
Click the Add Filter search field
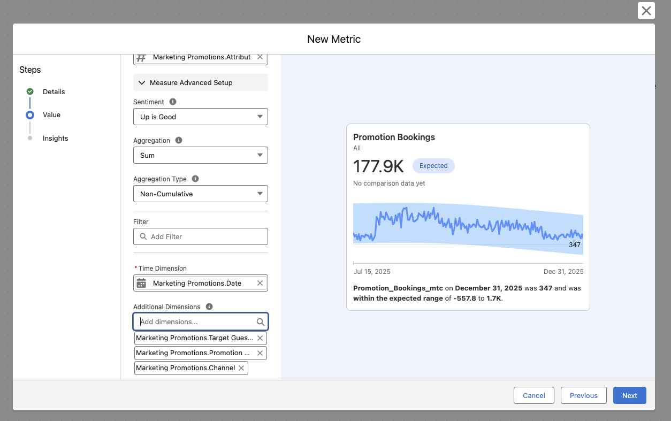click(x=200, y=236)
